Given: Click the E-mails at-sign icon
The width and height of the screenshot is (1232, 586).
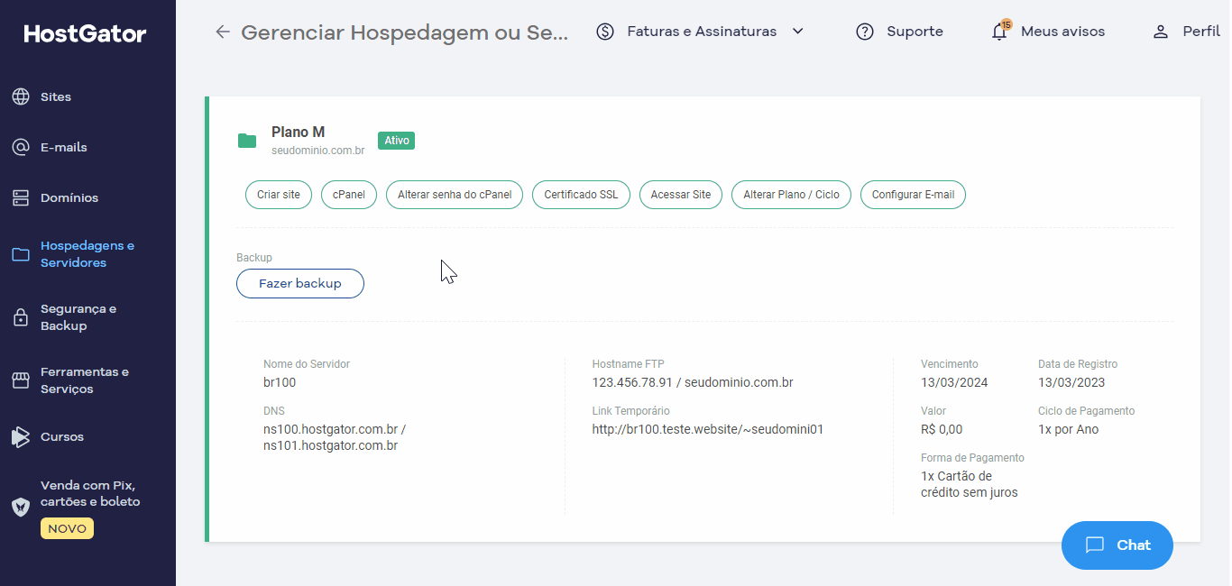Looking at the screenshot, I should [21, 147].
